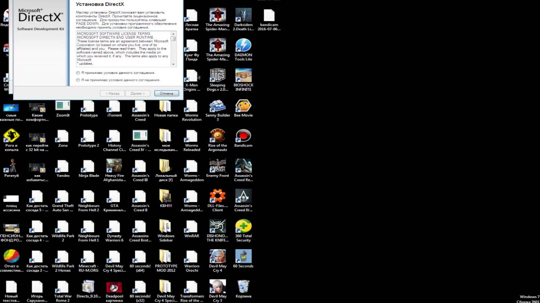Select Dynasty Warriors 6 shortcut
This screenshot has width=540, height=303.
tap(114, 231)
